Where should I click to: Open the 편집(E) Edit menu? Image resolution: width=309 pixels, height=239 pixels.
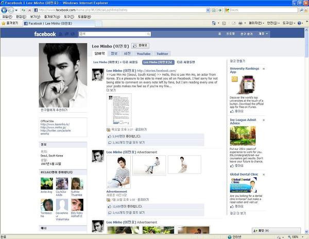[x=21, y=17]
